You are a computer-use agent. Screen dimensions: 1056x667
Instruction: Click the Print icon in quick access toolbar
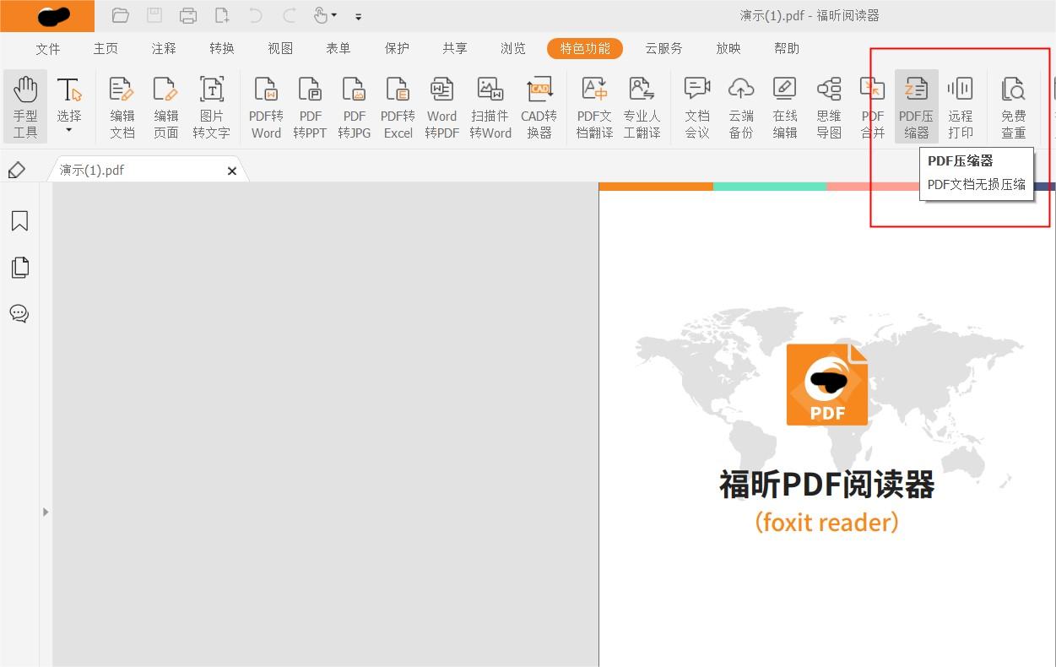pos(188,15)
